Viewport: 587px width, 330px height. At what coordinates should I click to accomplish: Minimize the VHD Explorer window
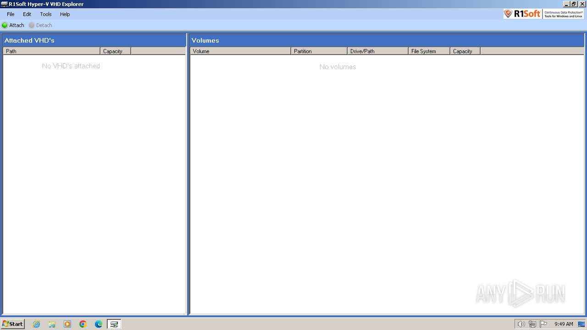566,4
